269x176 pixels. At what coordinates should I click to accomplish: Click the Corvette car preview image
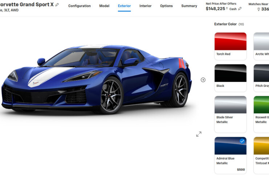[x=97, y=80]
